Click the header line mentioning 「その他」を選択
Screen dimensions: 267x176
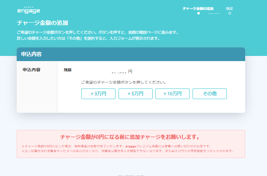click(89, 38)
